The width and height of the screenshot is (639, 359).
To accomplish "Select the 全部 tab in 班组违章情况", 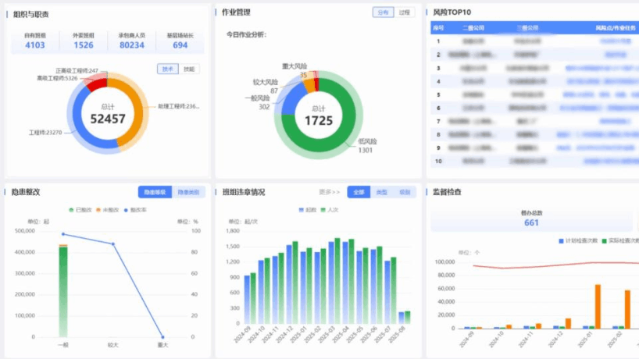I will click(358, 192).
